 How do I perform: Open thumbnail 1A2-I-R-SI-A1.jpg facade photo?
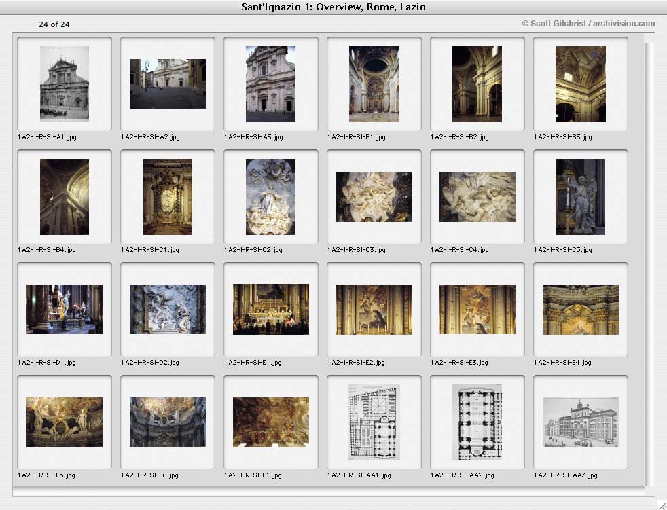pos(65,84)
